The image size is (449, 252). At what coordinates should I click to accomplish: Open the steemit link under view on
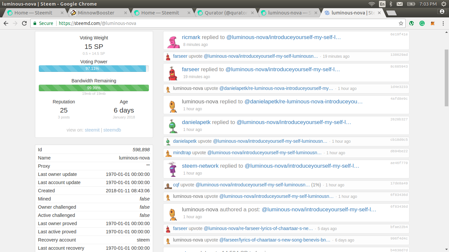(92, 130)
